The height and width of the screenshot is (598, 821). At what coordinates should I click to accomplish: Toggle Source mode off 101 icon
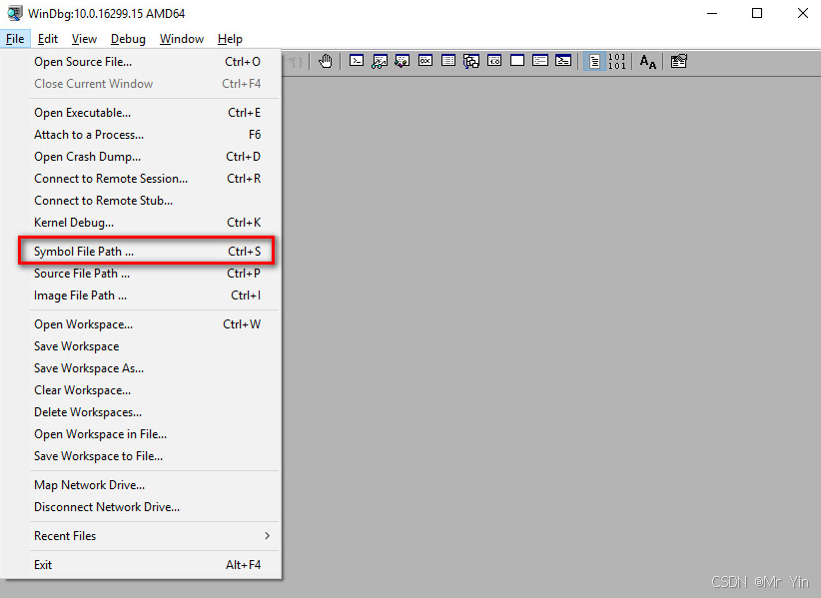(x=617, y=61)
